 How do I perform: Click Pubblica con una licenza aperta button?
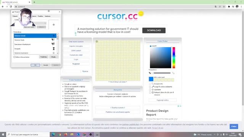click(x=118, y=112)
